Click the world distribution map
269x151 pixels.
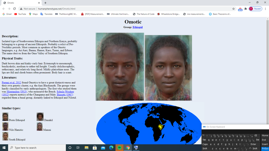click(149, 123)
